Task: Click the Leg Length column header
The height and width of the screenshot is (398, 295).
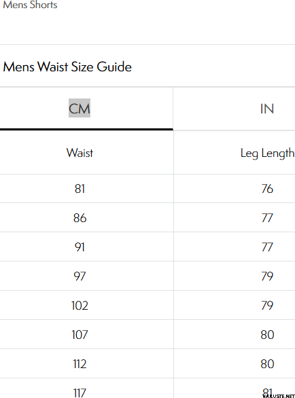Action: pos(267,153)
